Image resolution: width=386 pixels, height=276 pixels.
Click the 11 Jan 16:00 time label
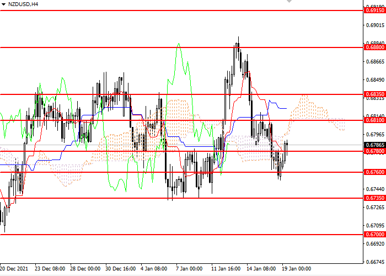[x=226, y=269]
